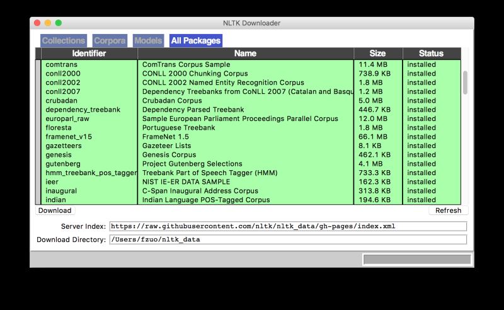The height and width of the screenshot is (310, 504).
Task: Click the 194.6 KB size cell
Action: [x=375, y=200]
